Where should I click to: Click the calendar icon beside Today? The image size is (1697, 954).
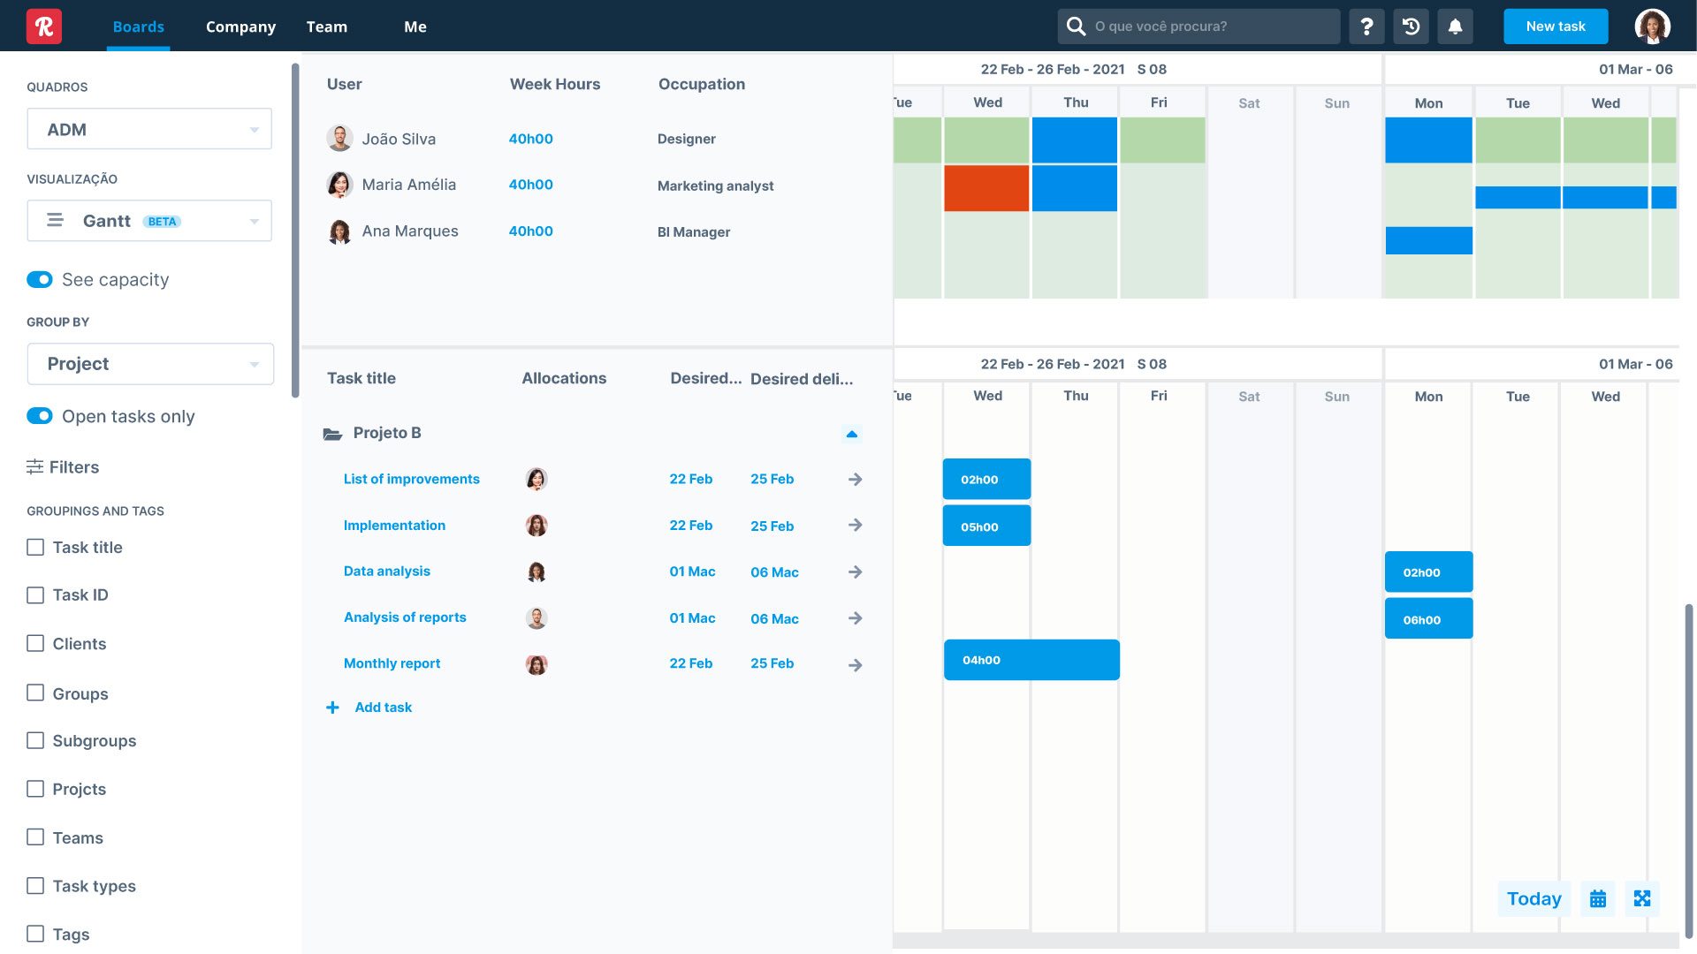(1598, 899)
